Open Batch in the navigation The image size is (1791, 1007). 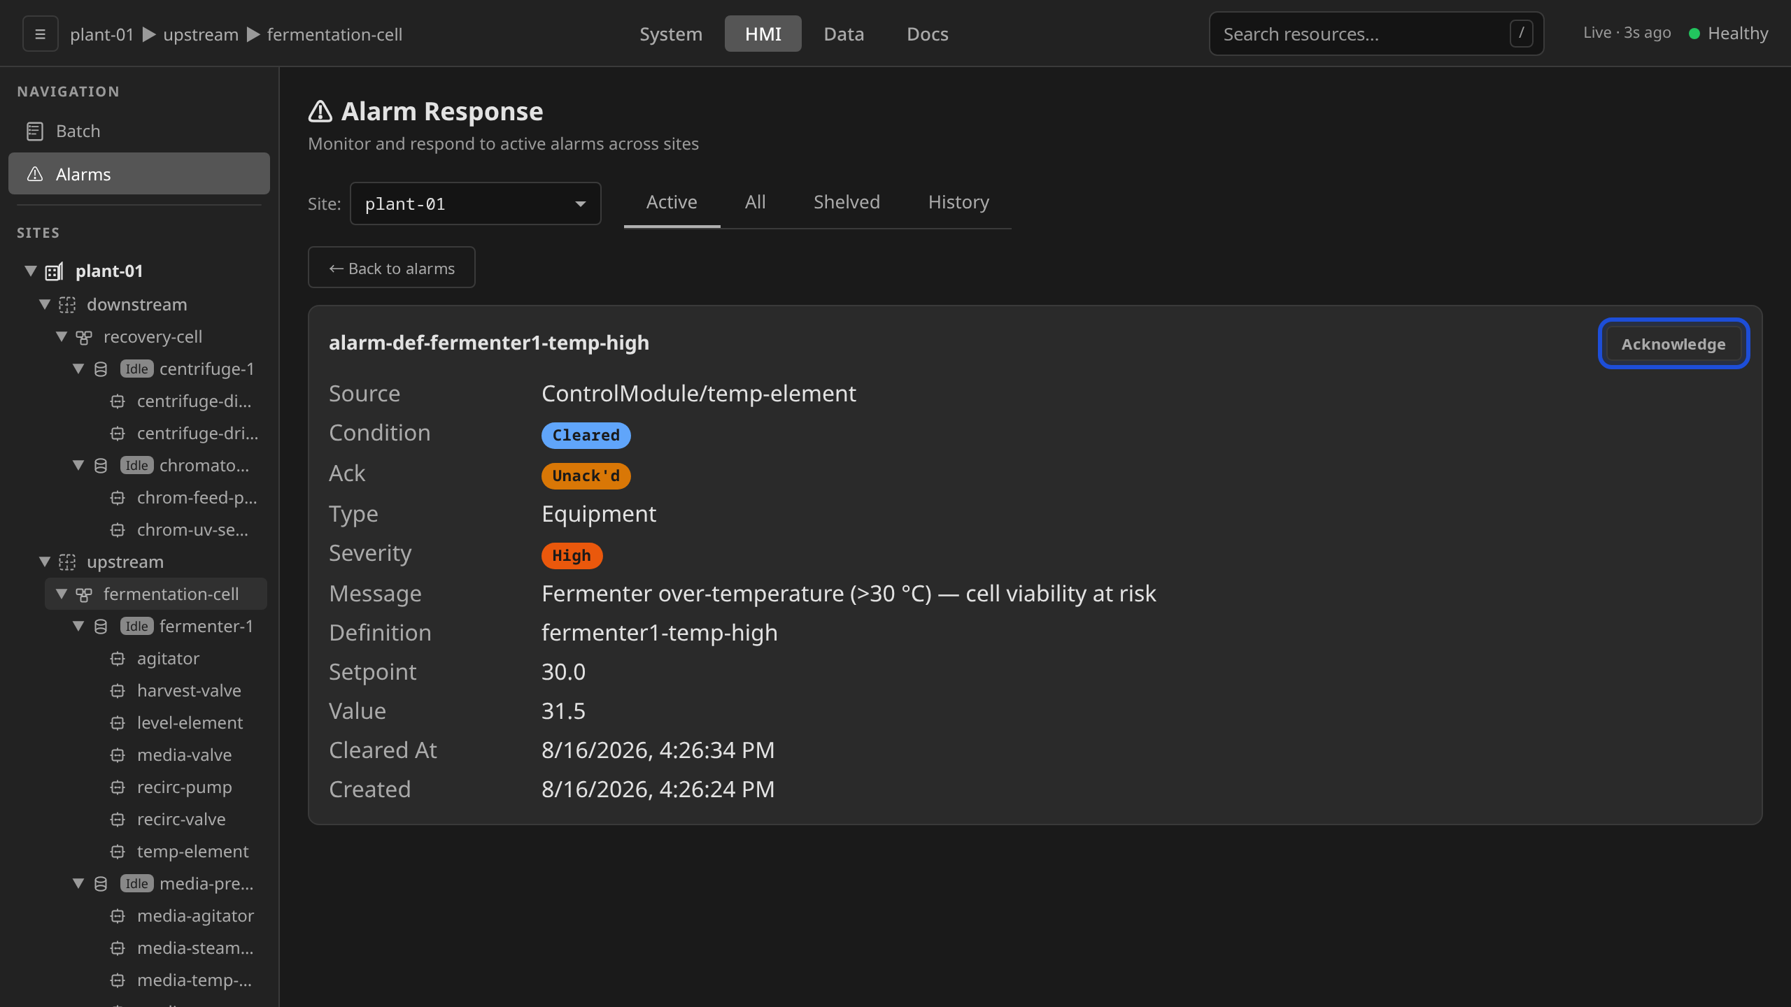tap(139, 131)
